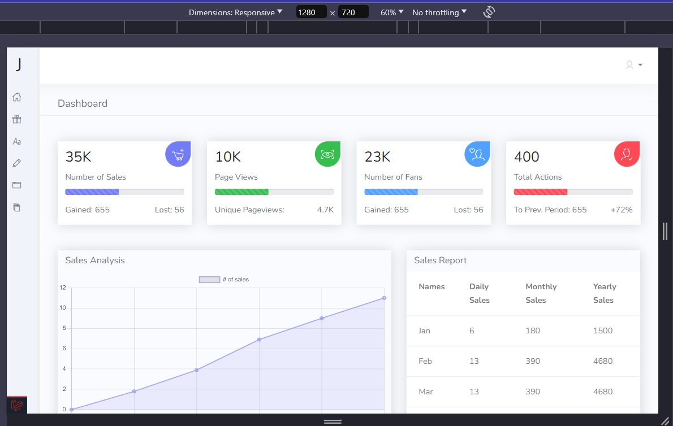Click the red user icon on the 400 card
The width and height of the screenshot is (673, 426).
point(627,154)
